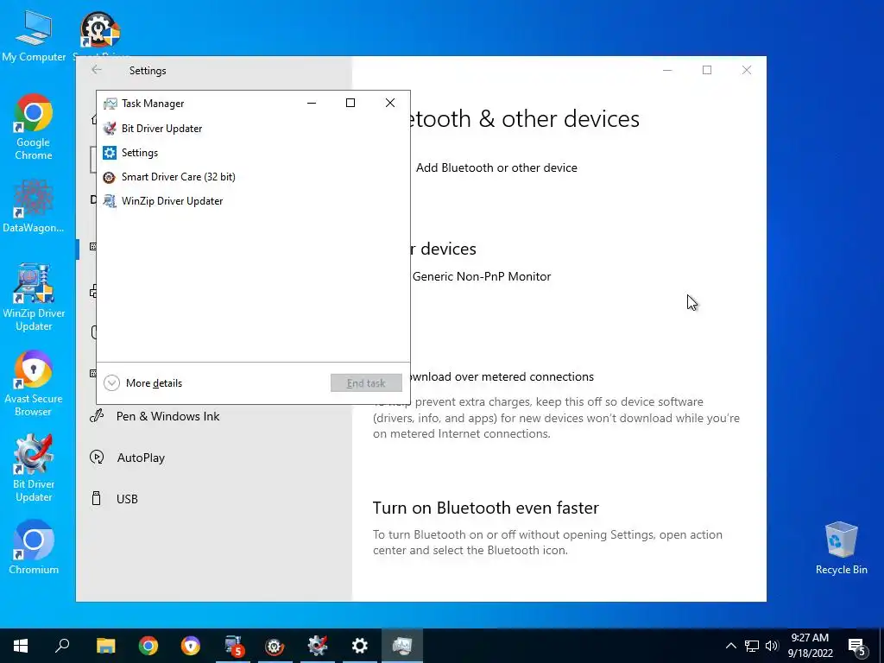Click Smart Driver Care process icon
The image size is (884, 663).
pyautogui.click(x=110, y=177)
